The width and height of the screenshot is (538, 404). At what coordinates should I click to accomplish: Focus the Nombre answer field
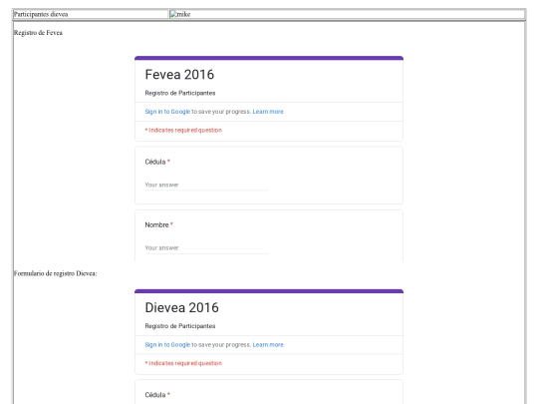pyautogui.click(x=206, y=248)
